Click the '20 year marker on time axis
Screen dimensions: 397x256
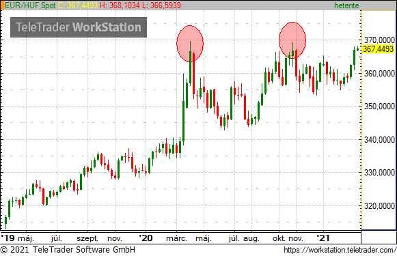(146, 238)
